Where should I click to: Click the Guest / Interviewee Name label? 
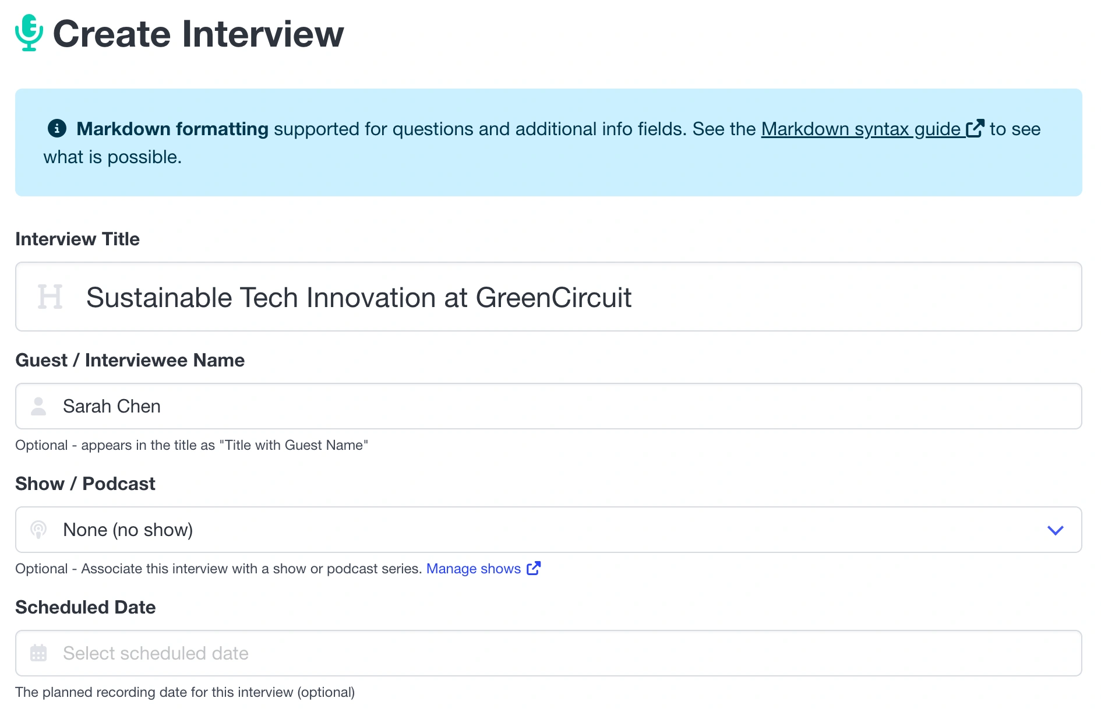[x=130, y=360]
